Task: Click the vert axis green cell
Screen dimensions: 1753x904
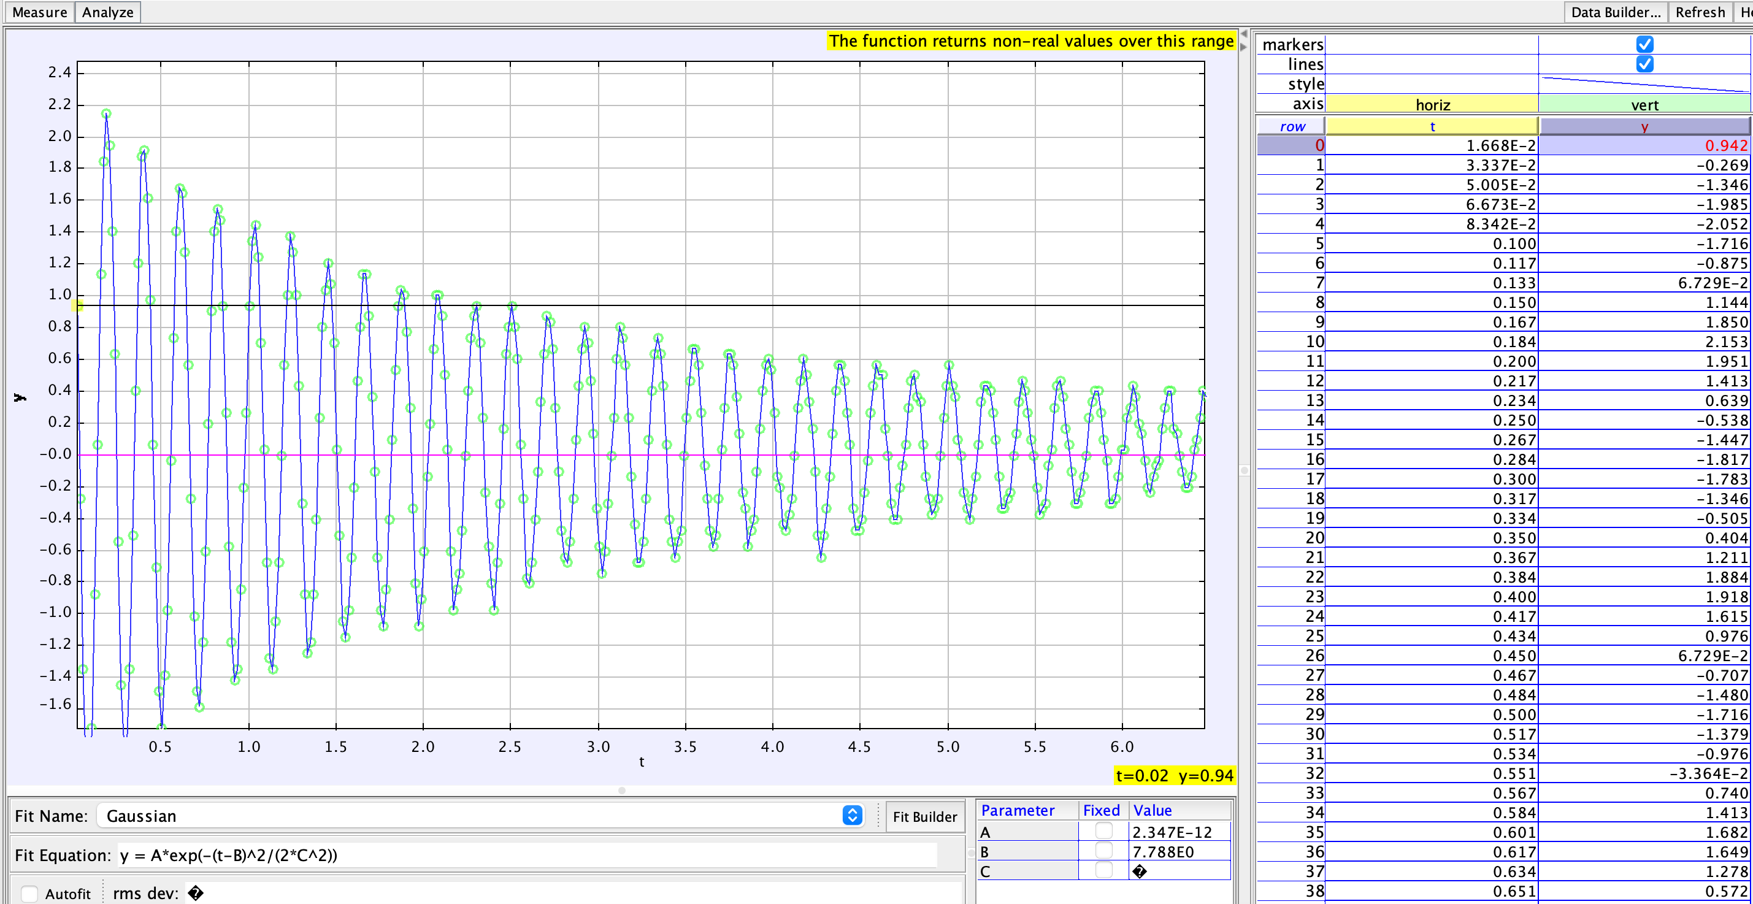Action: click(1644, 104)
